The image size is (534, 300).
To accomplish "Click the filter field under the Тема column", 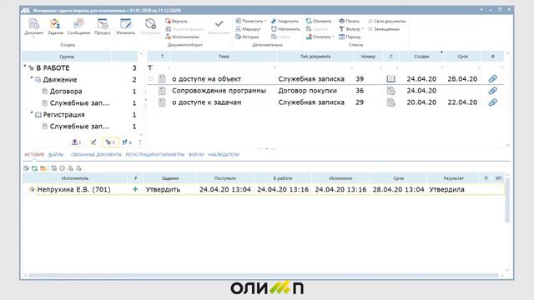I will point(223,68).
